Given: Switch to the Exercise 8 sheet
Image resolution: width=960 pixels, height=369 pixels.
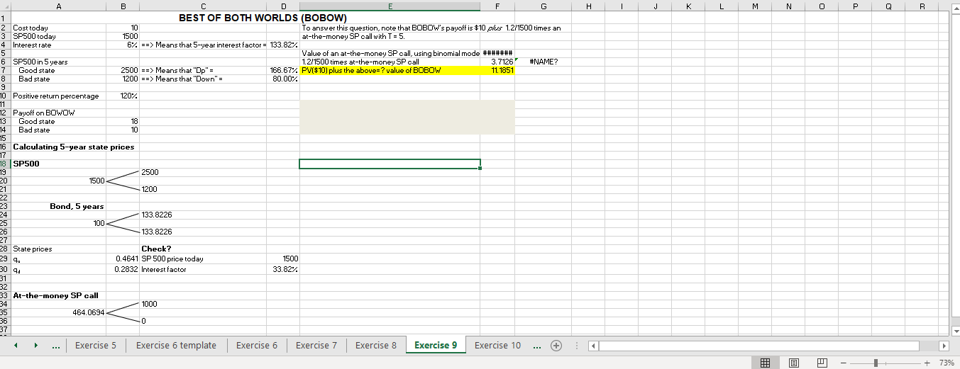Looking at the screenshot, I should click(376, 346).
